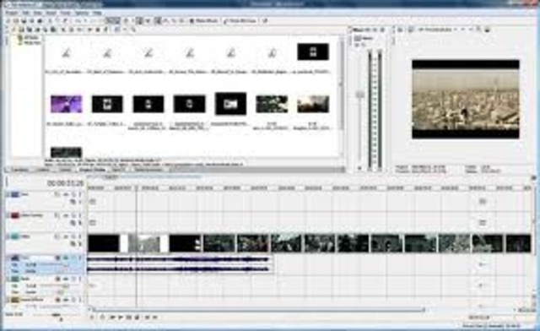Toggle Loop Playback in the transport bar
Viewport: 540px width, 331px height.
pyautogui.click(x=102, y=317)
